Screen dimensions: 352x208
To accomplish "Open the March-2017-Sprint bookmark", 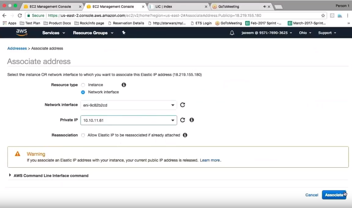I will [307, 23].
